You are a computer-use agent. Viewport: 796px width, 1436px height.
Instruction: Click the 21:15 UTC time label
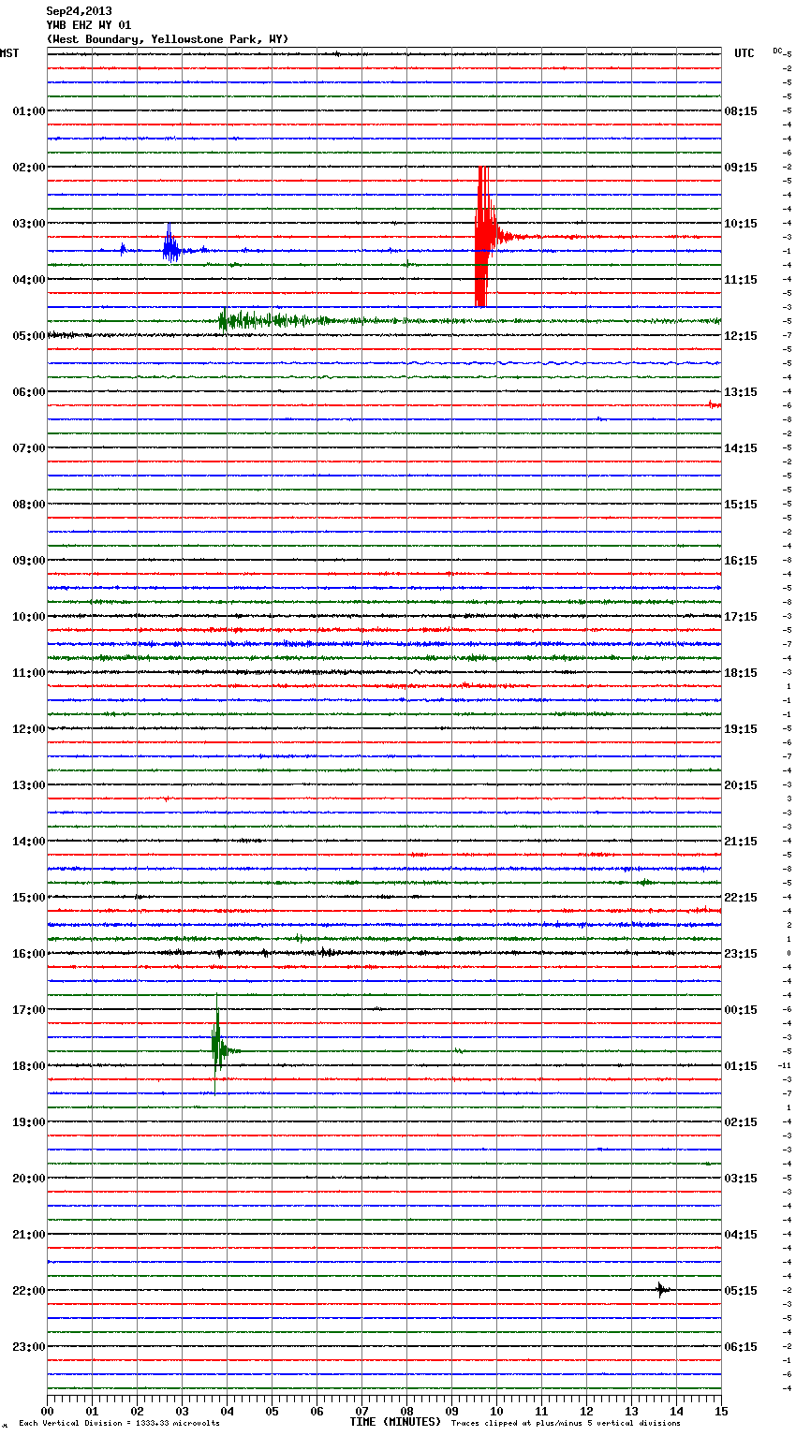pyautogui.click(x=741, y=841)
